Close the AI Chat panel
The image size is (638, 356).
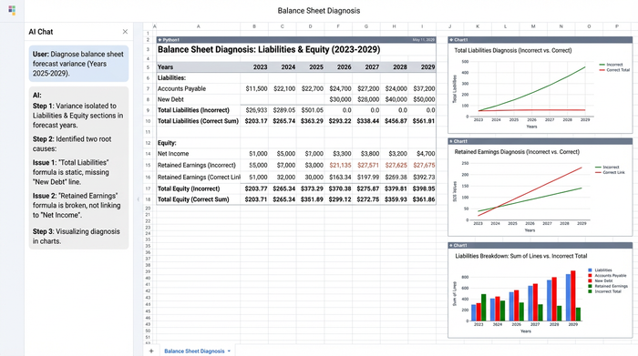coord(125,32)
